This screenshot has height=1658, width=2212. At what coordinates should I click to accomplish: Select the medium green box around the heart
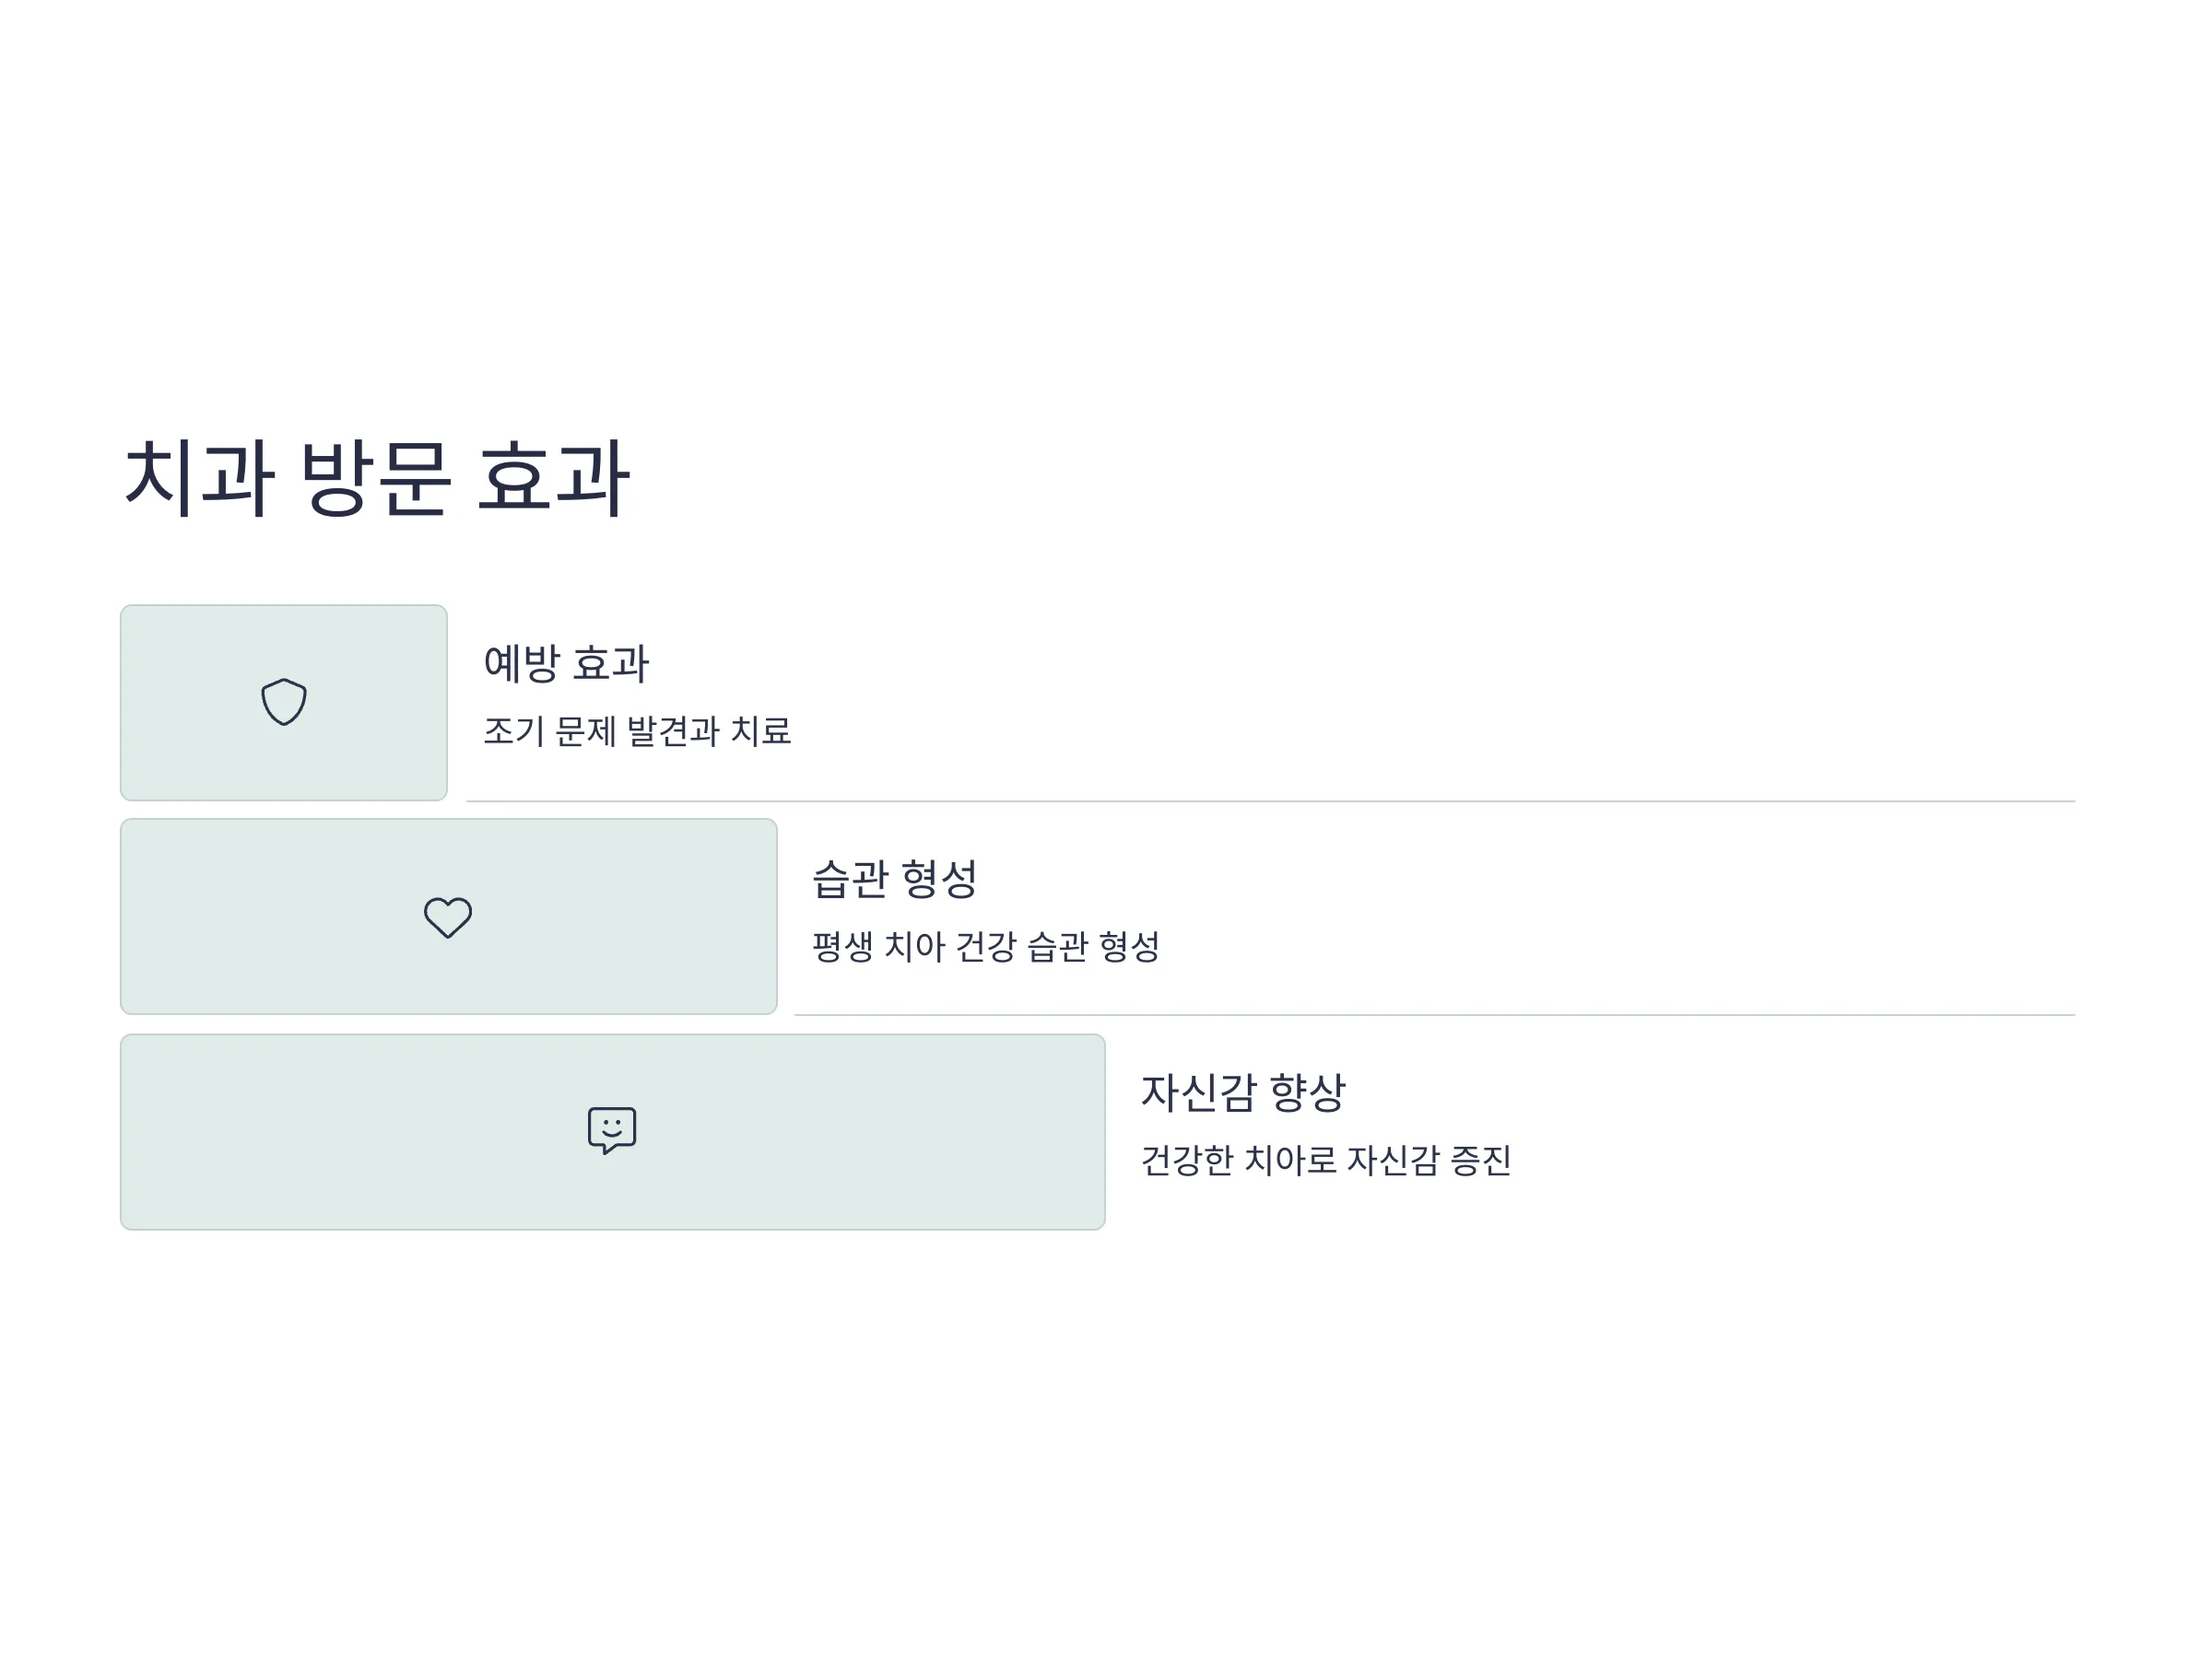pos(449,917)
